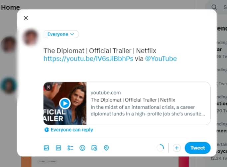Close the tweet compose dialog
227x167 pixels.
tap(26, 18)
